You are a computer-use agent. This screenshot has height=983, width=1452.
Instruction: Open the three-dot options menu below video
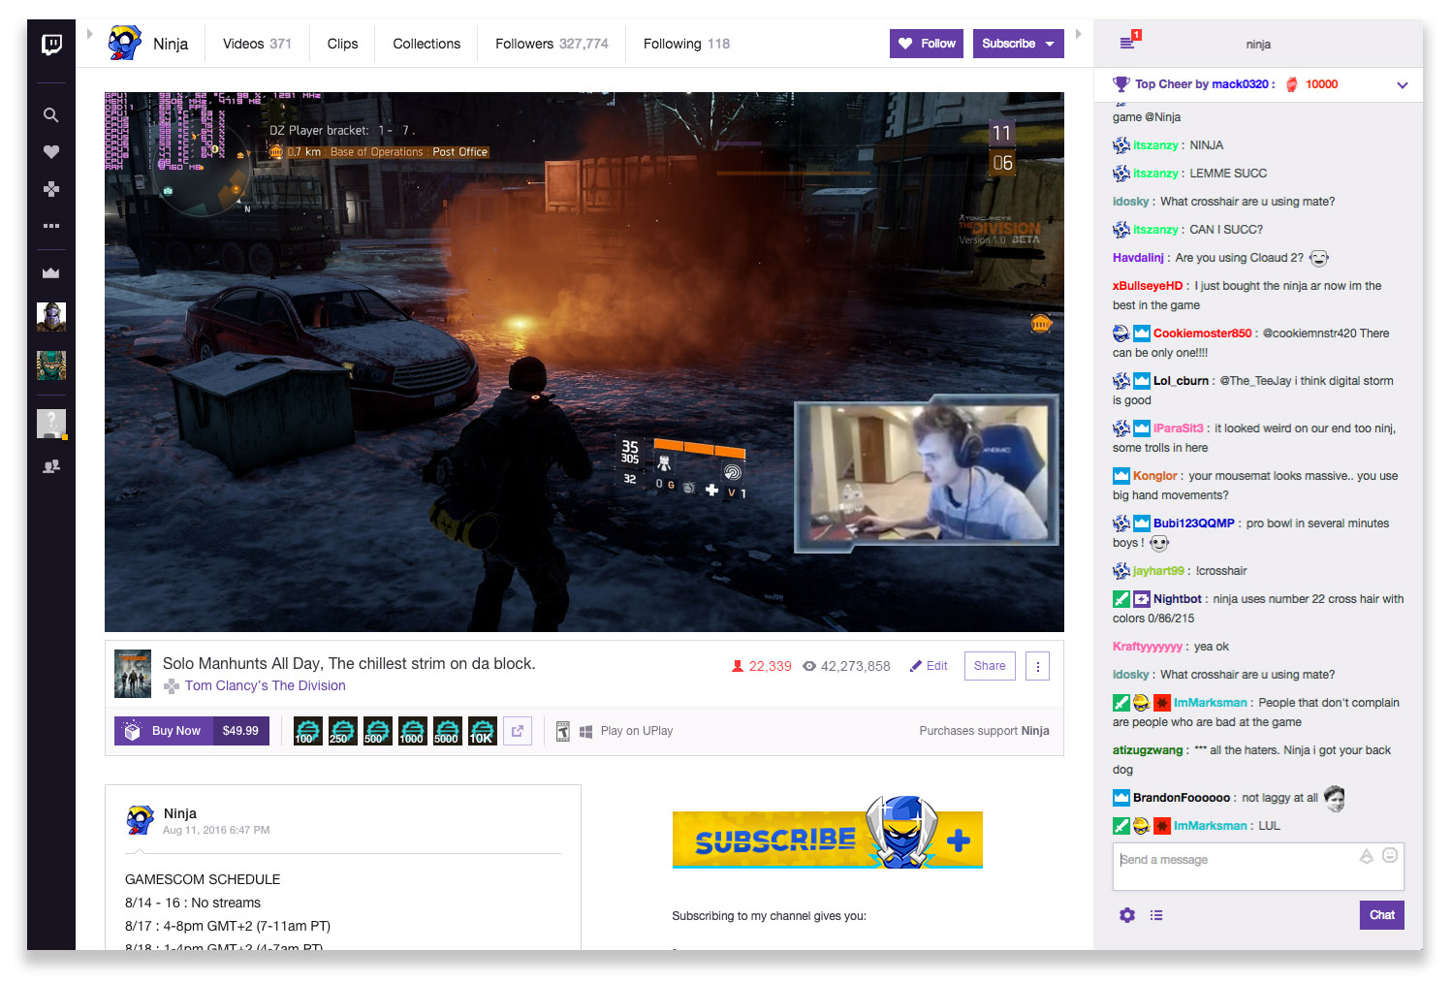[1037, 666]
